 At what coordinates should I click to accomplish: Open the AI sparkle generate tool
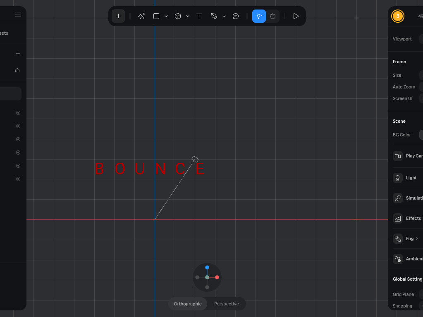(141, 16)
